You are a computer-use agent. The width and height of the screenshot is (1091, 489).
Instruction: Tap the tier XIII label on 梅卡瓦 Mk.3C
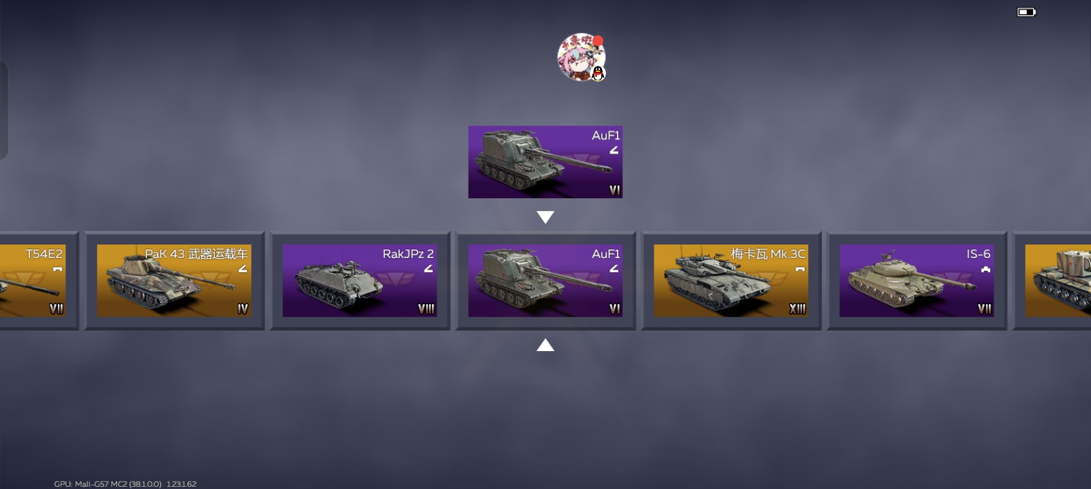(797, 309)
